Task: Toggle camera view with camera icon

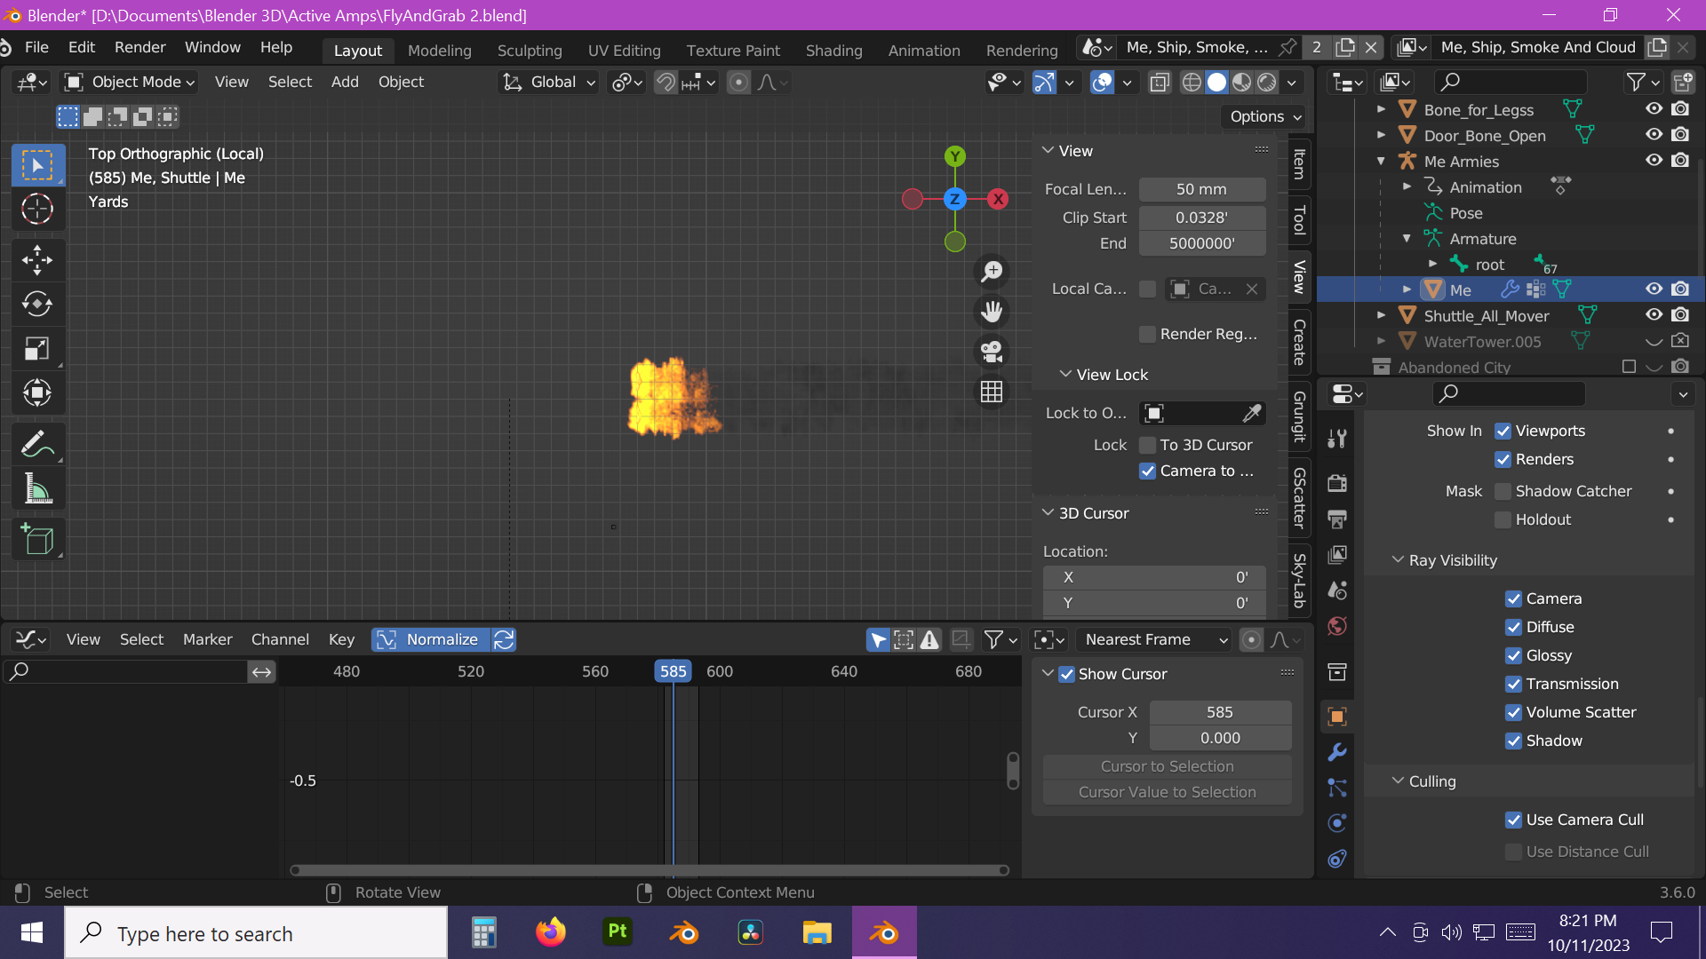Action: tap(992, 352)
